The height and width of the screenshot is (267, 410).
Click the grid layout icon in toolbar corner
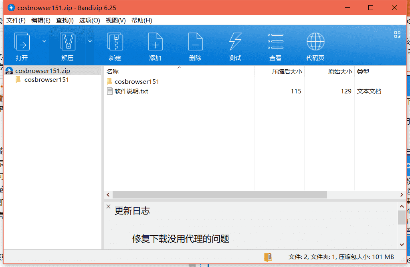397,34
